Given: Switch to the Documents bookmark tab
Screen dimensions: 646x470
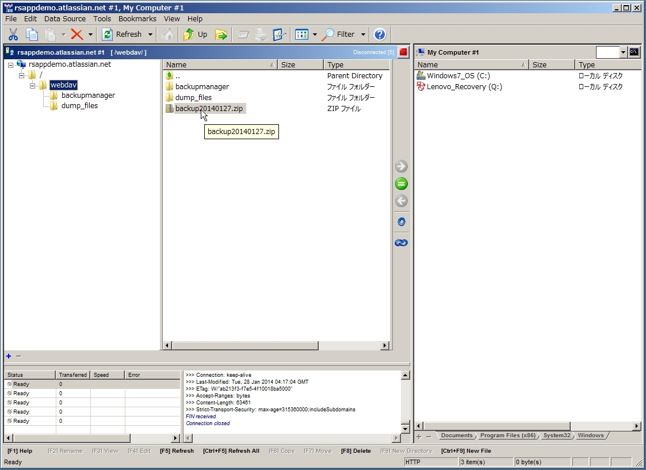Looking at the screenshot, I should click(457, 435).
